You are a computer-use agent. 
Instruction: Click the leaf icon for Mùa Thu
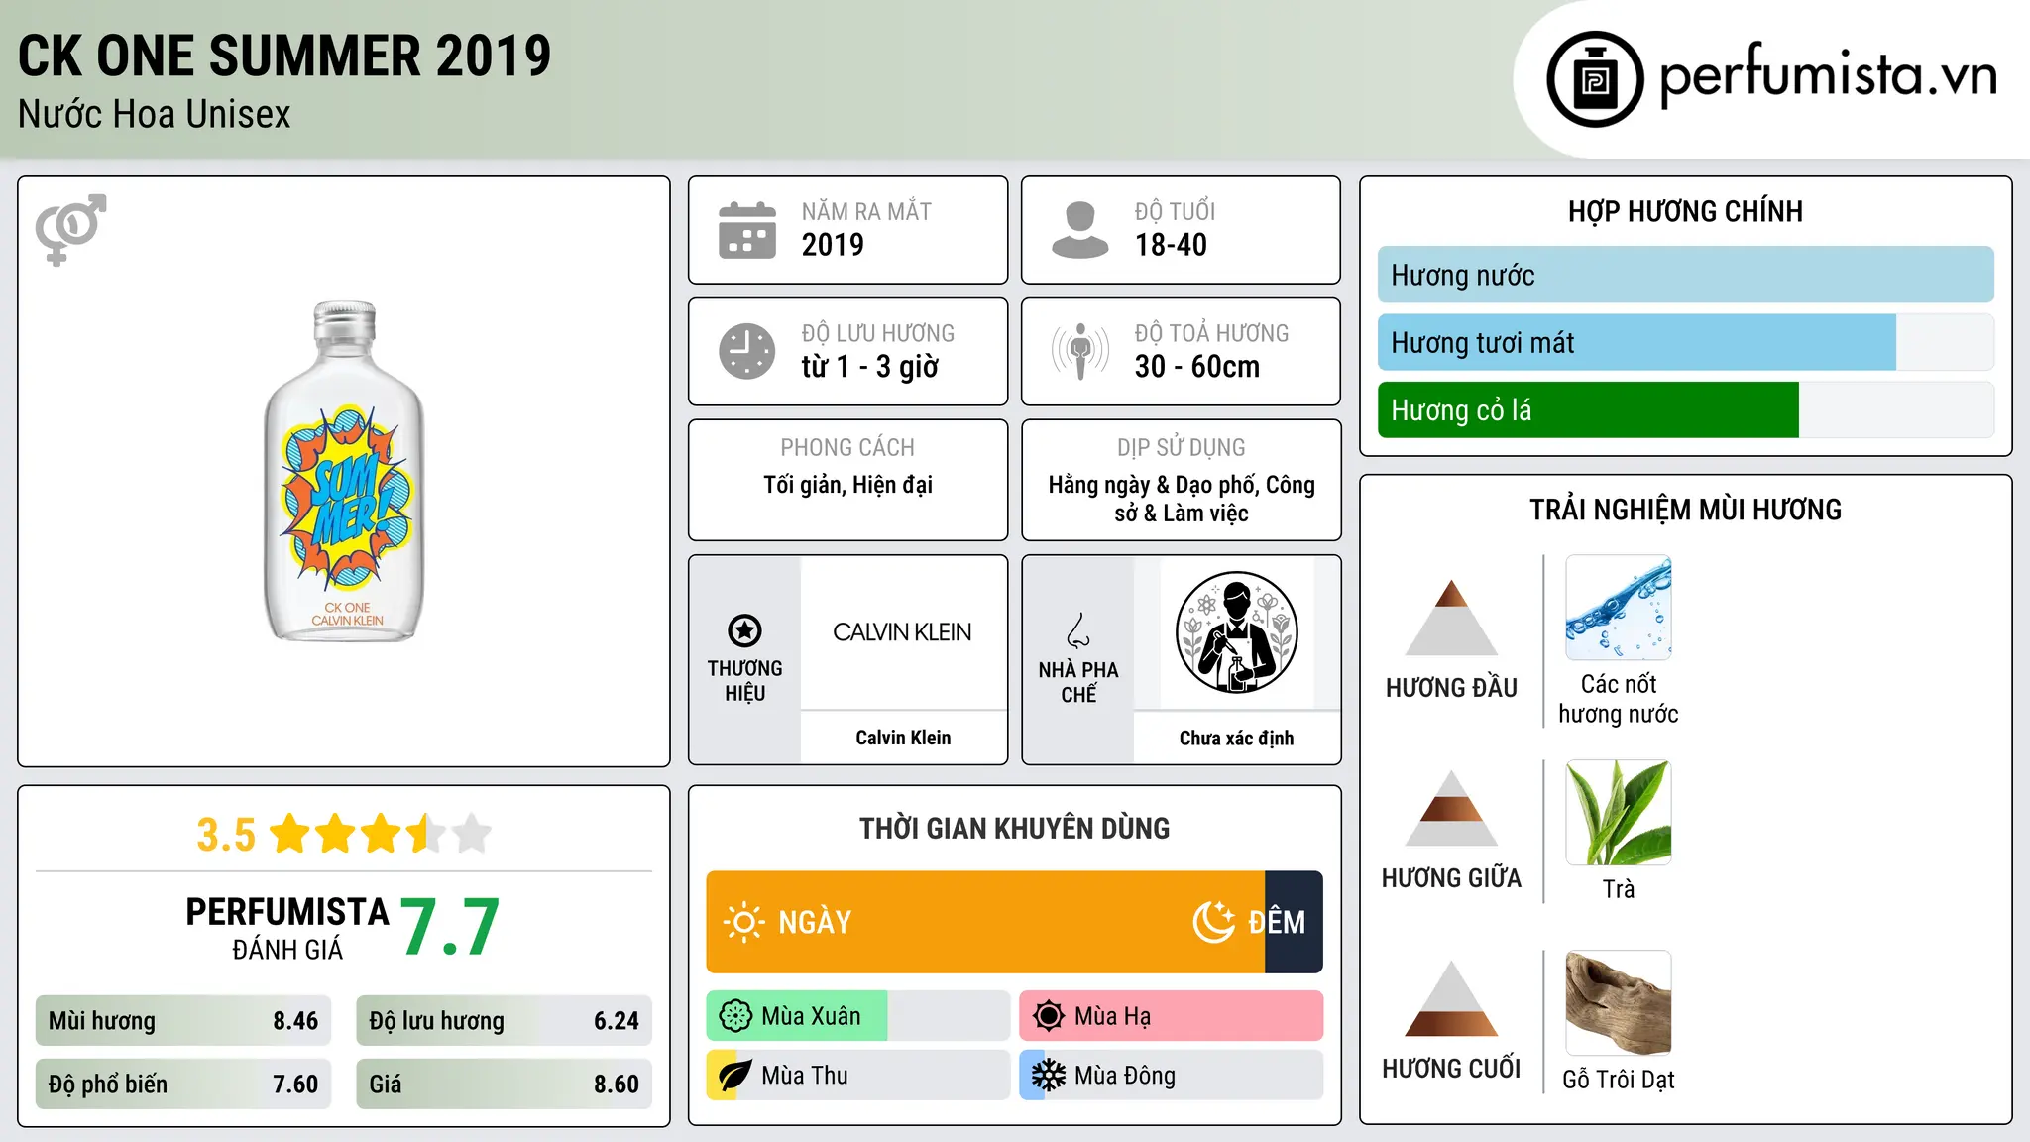(735, 1076)
